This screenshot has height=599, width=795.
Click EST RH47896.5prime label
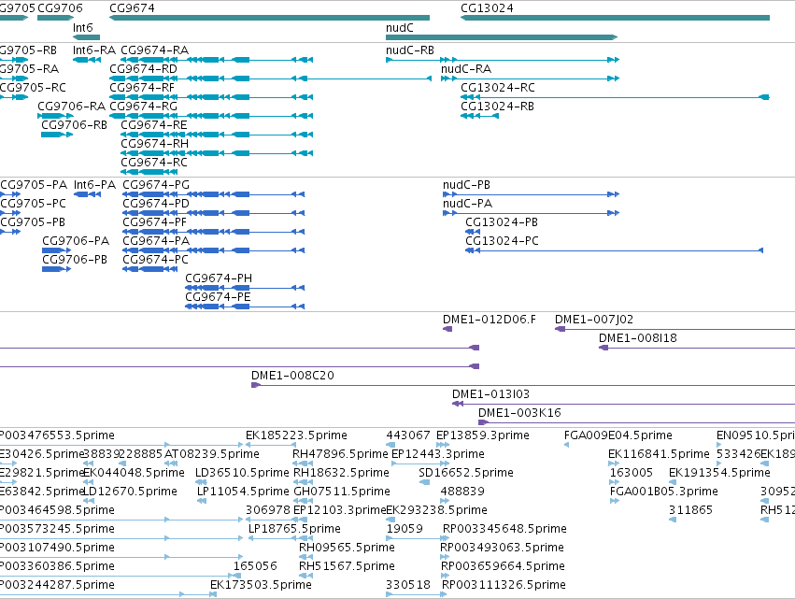(341, 454)
